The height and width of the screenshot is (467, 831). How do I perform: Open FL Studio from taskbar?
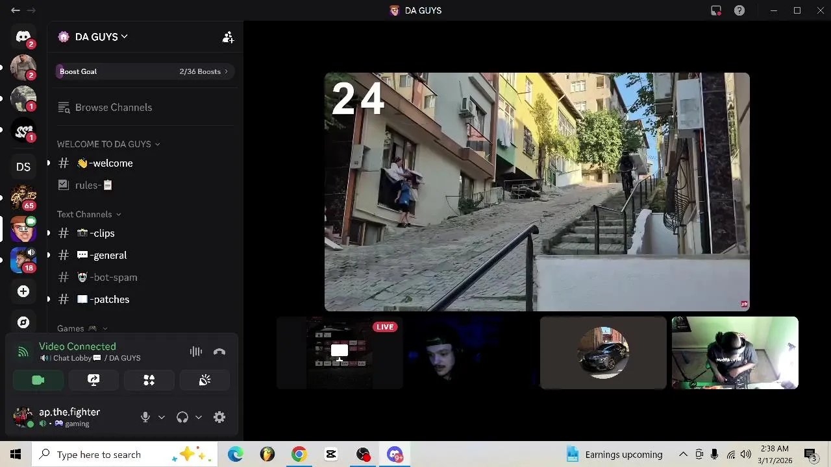(x=267, y=455)
